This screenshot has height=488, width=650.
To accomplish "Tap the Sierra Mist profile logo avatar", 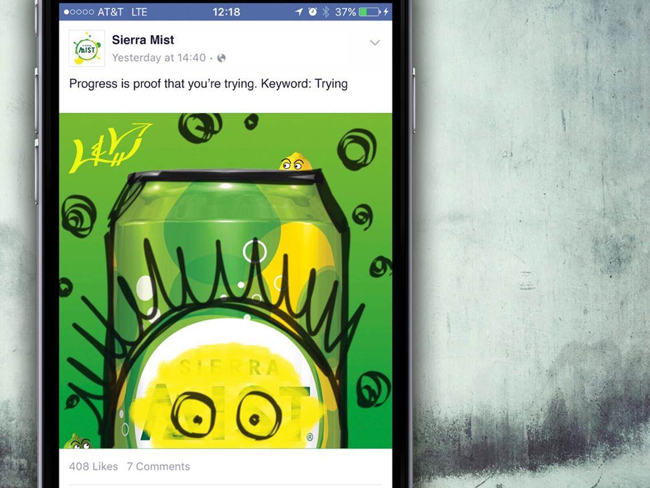I will pyautogui.click(x=87, y=48).
